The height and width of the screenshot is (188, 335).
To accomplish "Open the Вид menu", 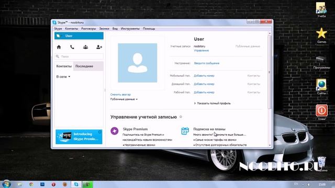I will pos(115,29).
